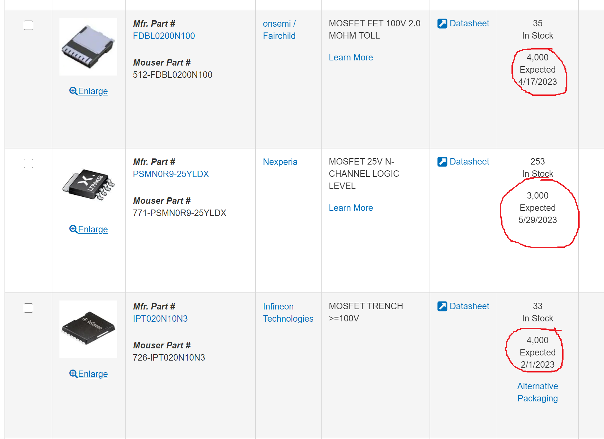
Task: Click the Nexperia LFPAK56 product thumbnail
Action: pyautogui.click(x=88, y=185)
